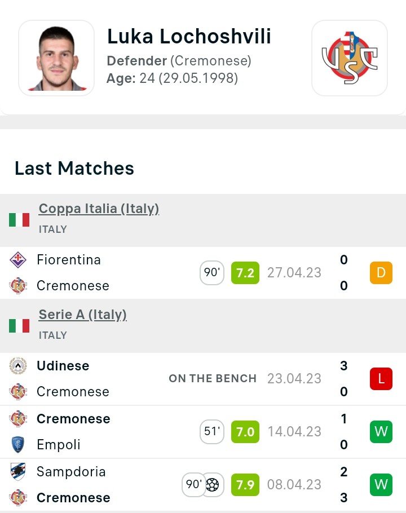Click the 51' minutes played badge
This screenshot has height=513, width=406.
pyautogui.click(x=212, y=432)
